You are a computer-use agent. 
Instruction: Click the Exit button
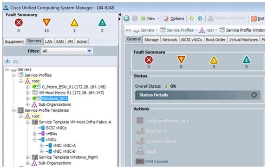click(x=258, y=19)
